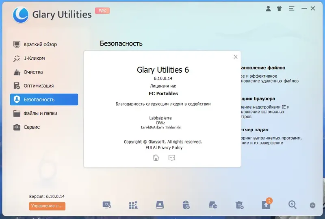Open the Очистка section
This screenshot has height=219, width=325.
coord(44,72)
